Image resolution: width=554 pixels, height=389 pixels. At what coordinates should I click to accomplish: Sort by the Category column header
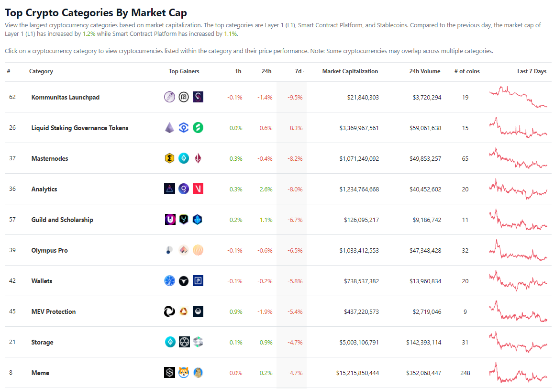[x=41, y=71]
